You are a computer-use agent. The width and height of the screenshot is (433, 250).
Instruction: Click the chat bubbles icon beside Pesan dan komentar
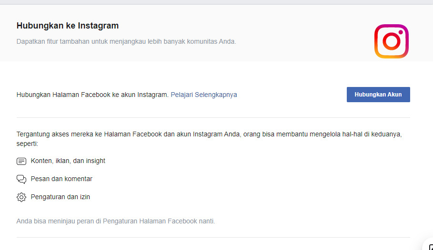[21, 179]
